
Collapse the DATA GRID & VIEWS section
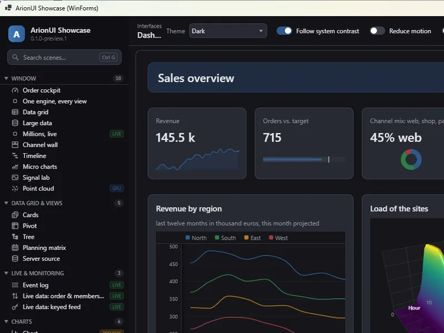click(6, 203)
